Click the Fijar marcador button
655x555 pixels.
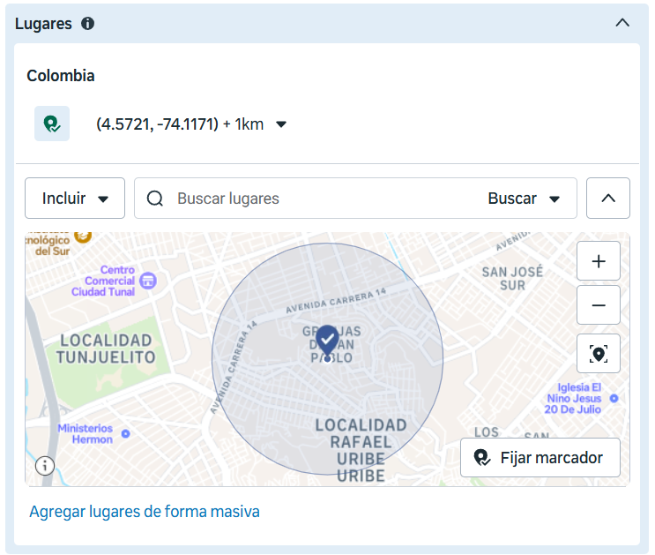(540, 458)
